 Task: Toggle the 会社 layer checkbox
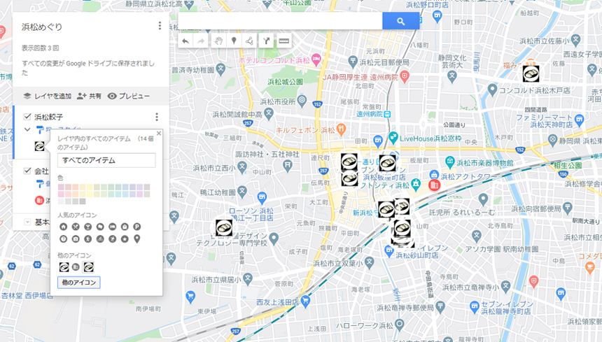click(x=27, y=171)
